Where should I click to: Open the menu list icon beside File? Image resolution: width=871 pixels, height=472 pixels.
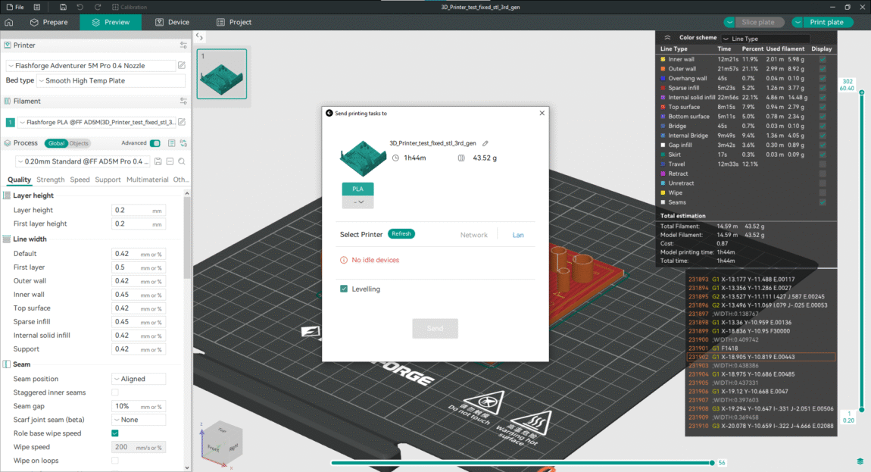(x=37, y=8)
